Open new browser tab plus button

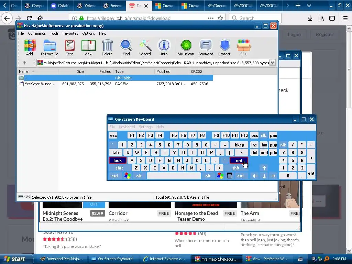pos(298,5)
